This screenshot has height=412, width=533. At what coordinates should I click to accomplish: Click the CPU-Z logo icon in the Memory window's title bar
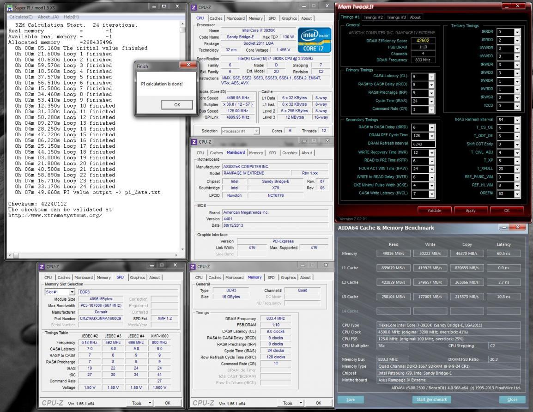[x=193, y=267]
